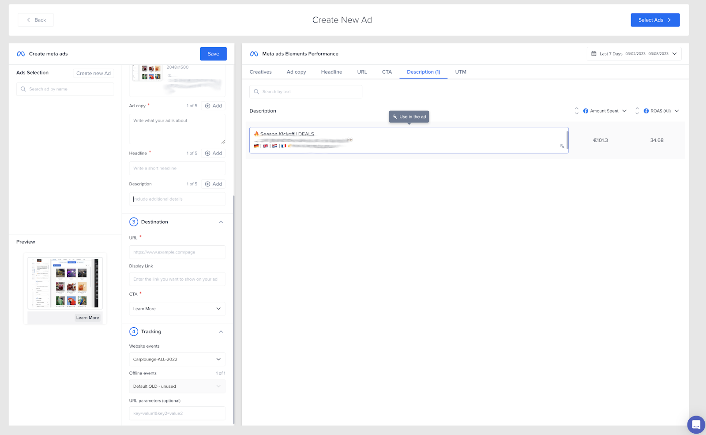Sort ascending using arrows beside Amount Spent
Image resolution: width=706 pixels, height=435 pixels.
[577, 109]
